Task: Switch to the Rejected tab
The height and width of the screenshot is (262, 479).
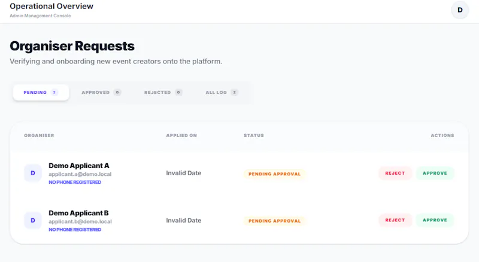Action: [163, 92]
